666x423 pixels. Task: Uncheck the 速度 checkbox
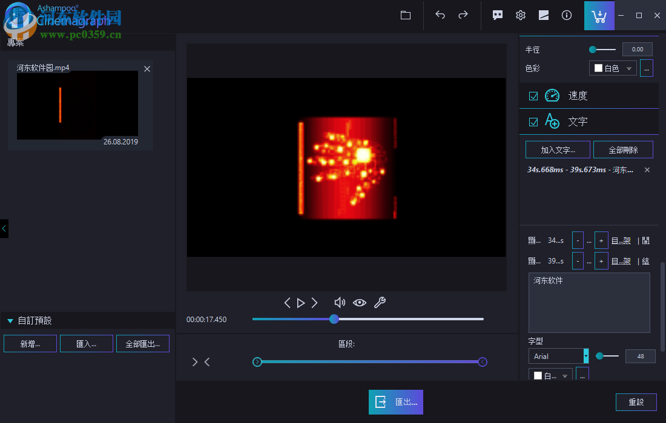533,96
